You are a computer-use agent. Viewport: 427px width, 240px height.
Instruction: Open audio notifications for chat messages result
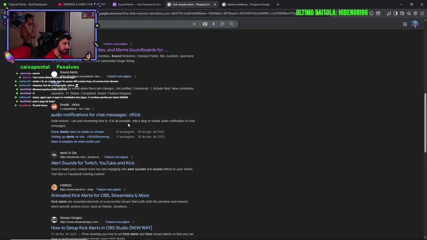click(96, 115)
